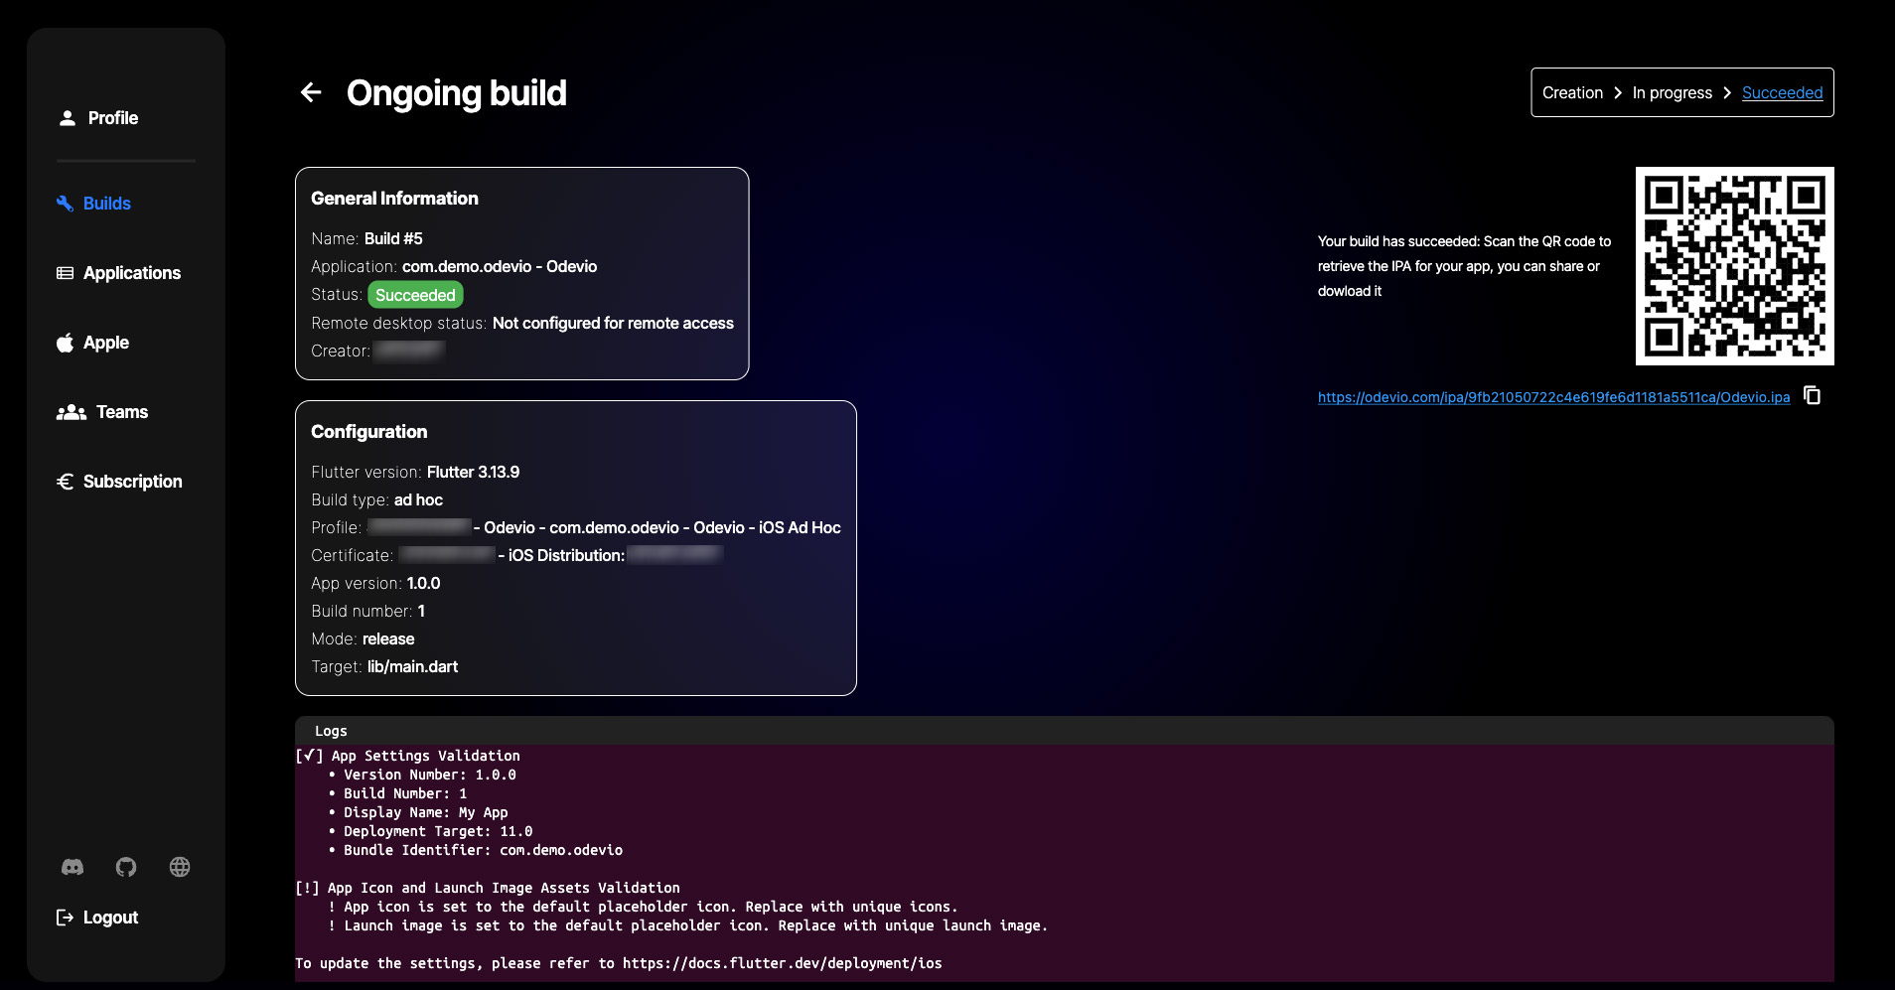Copy the IPA link using the copy icon
This screenshot has width=1895, height=990.
tap(1812, 395)
